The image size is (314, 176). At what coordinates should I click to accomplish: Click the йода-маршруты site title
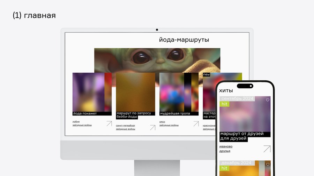(x=184, y=40)
